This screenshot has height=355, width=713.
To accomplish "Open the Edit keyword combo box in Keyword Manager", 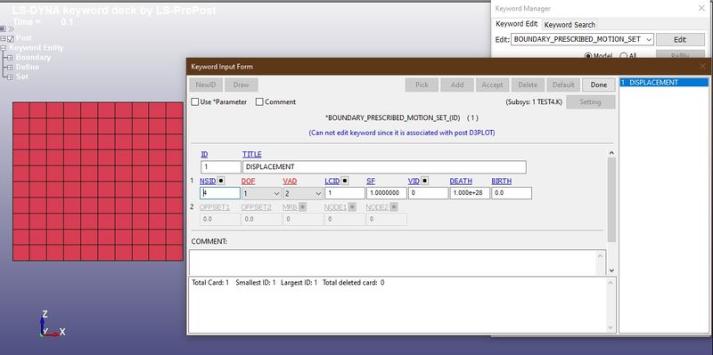I will pos(583,39).
